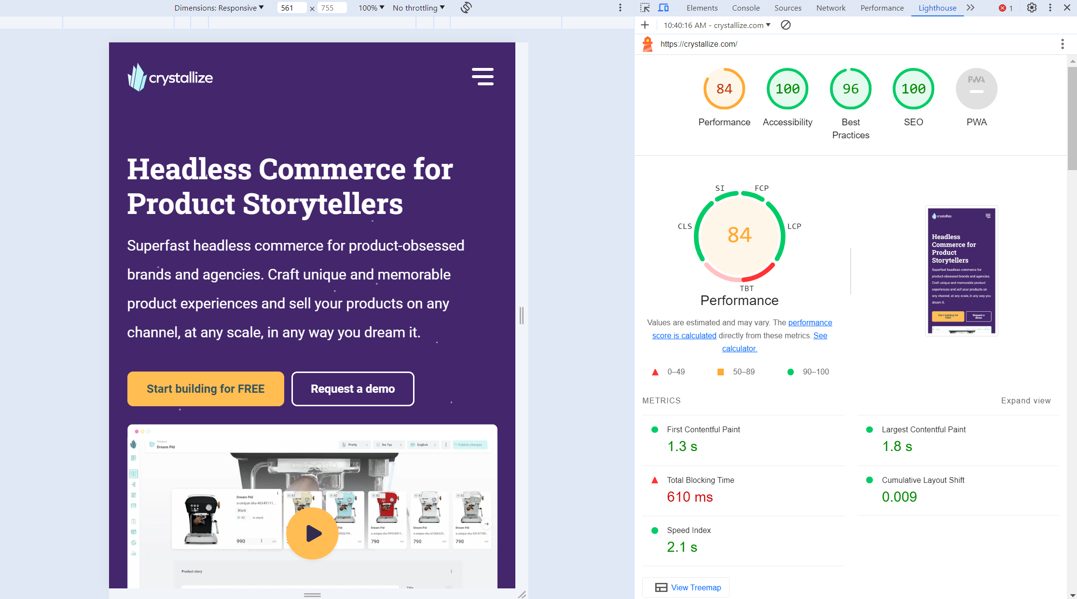This screenshot has height=599, width=1077.
Task: Click the crystallize logo
Action: 170,77
